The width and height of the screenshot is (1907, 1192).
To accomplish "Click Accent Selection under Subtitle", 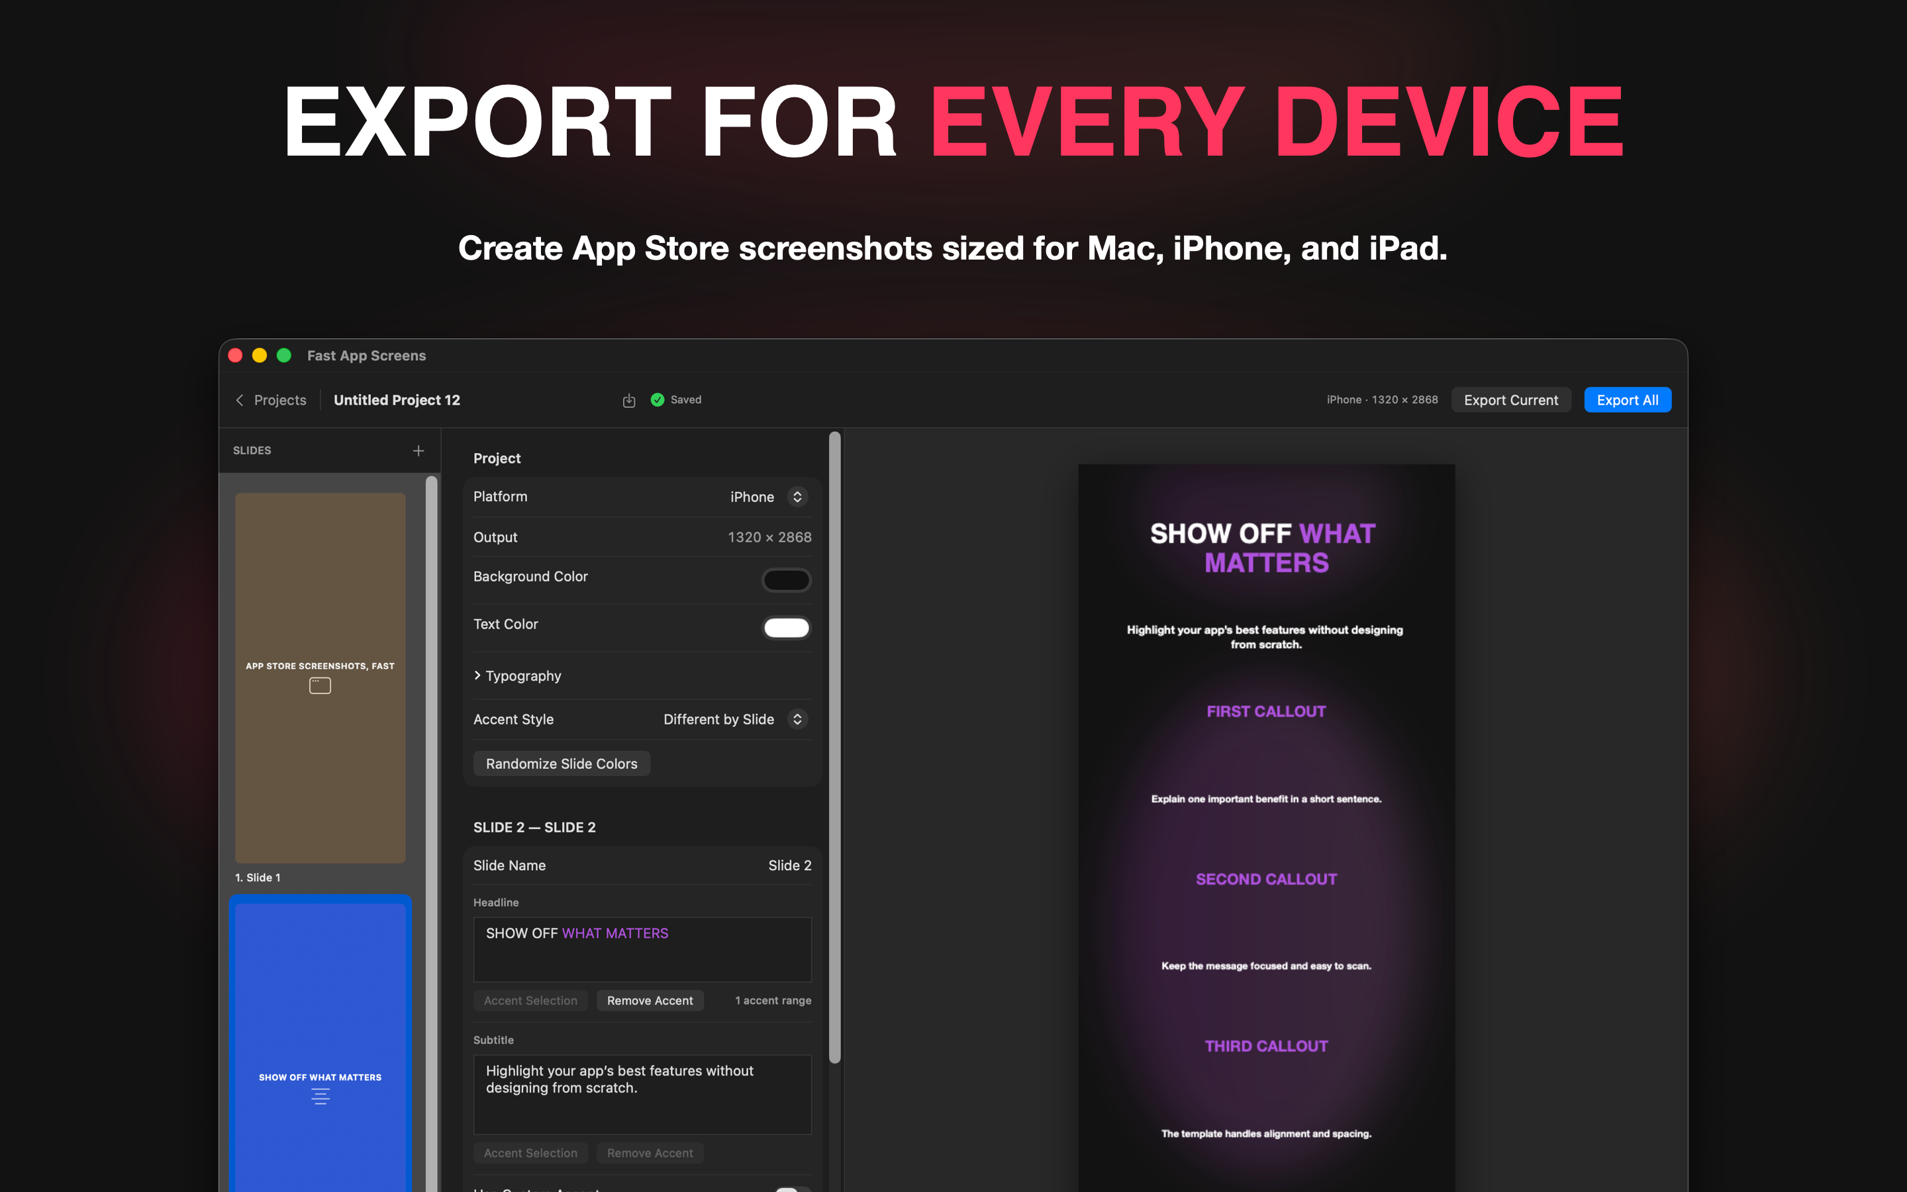I will (530, 1152).
